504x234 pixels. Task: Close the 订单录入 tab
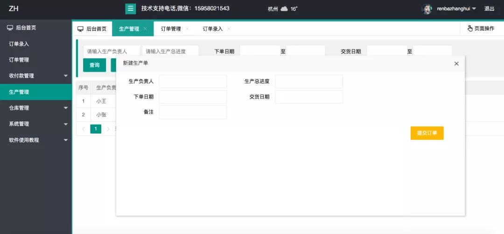[229, 29]
